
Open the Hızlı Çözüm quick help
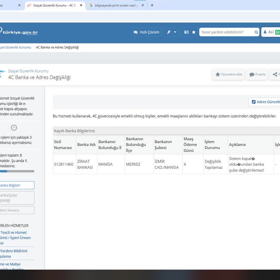tap(146, 32)
